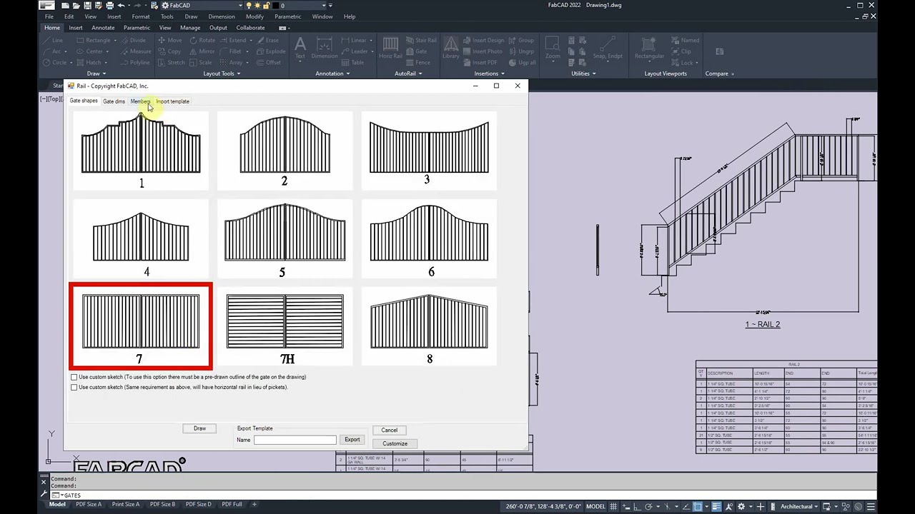Enable first Use custom sketch checkbox
The width and height of the screenshot is (915, 514).
[74, 377]
